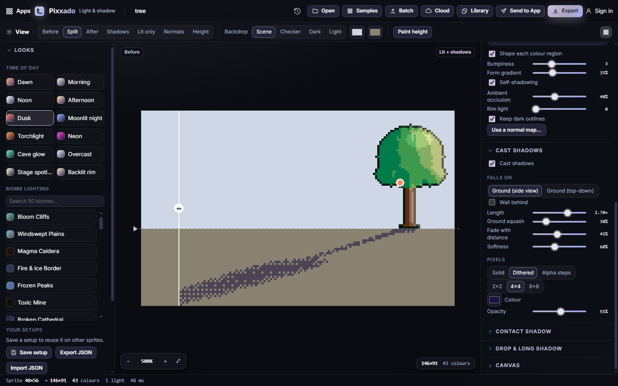This screenshot has width=618, height=386.
Task: Open Use a normal map… button
Action: coord(517,130)
